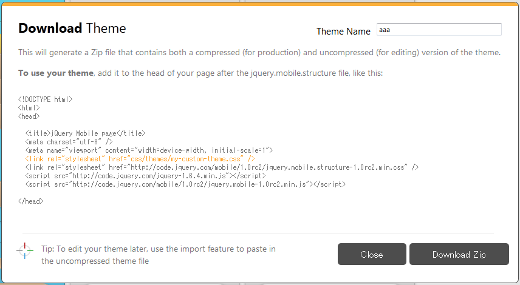Click the jquery.mobile-1.0rc2.min.js script line
Viewport: 520px width, 285px height.
185,184
